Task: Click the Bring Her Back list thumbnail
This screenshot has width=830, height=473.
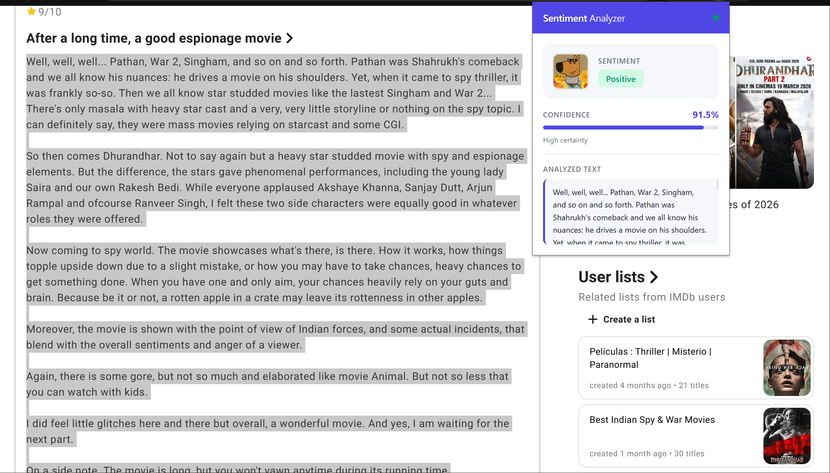Action: (x=787, y=367)
